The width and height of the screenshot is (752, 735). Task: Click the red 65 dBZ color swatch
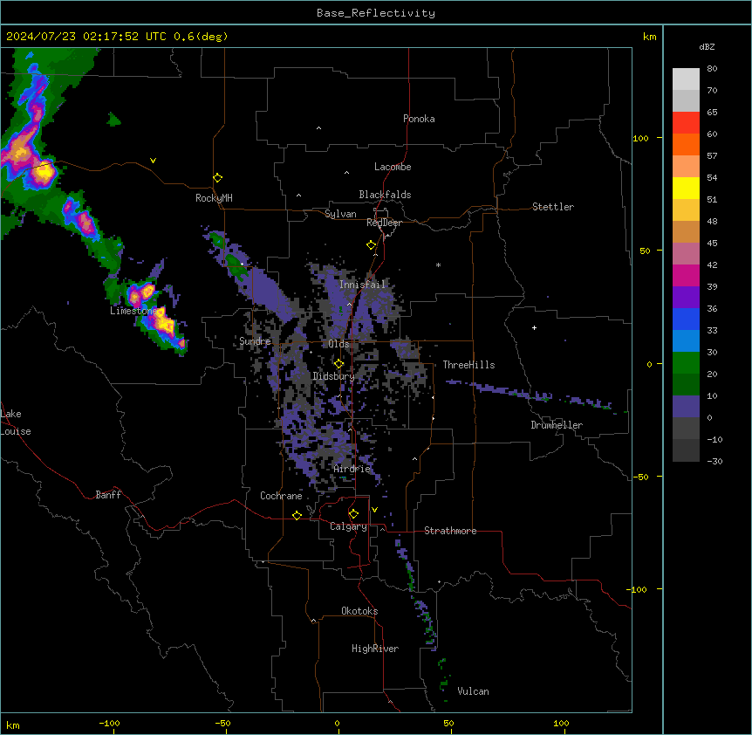[x=686, y=122]
